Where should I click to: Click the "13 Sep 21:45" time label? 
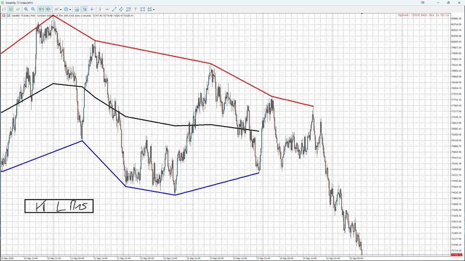(263, 258)
